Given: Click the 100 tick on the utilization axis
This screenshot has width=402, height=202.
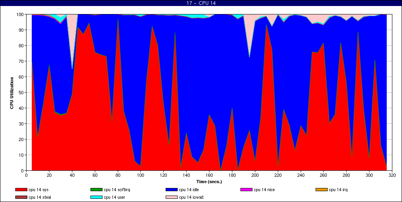Looking at the screenshot, I should point(21,14).
